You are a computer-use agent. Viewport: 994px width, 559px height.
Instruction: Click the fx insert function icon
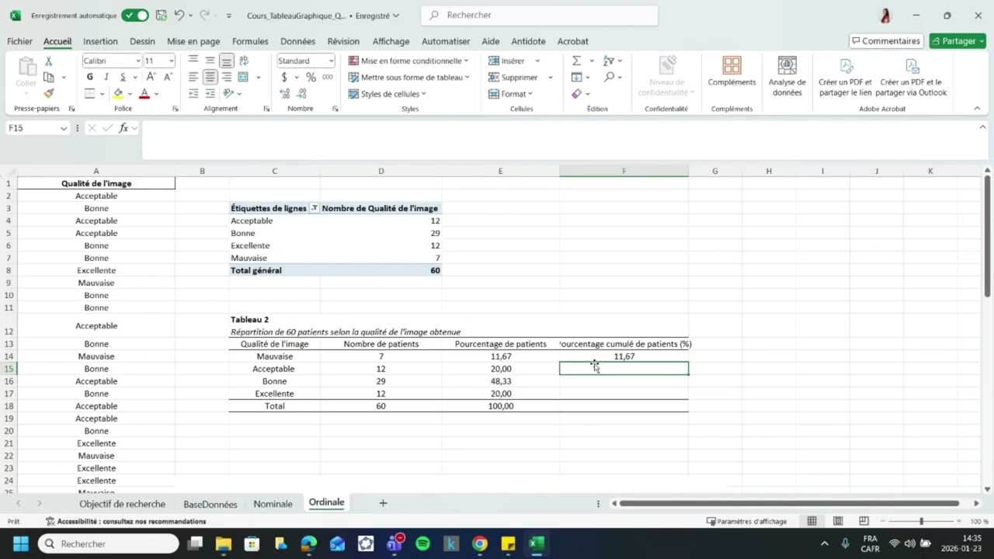coord(123,128)
